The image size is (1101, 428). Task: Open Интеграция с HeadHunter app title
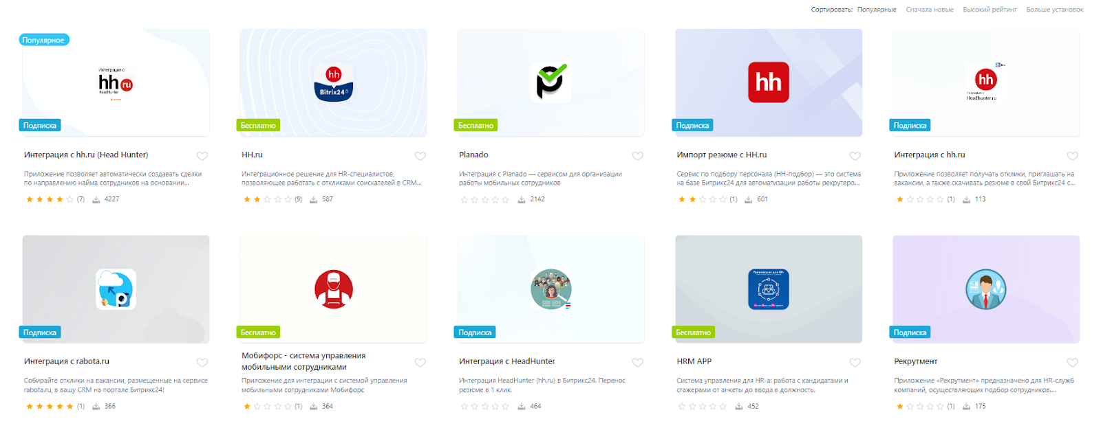coord(507,361)
